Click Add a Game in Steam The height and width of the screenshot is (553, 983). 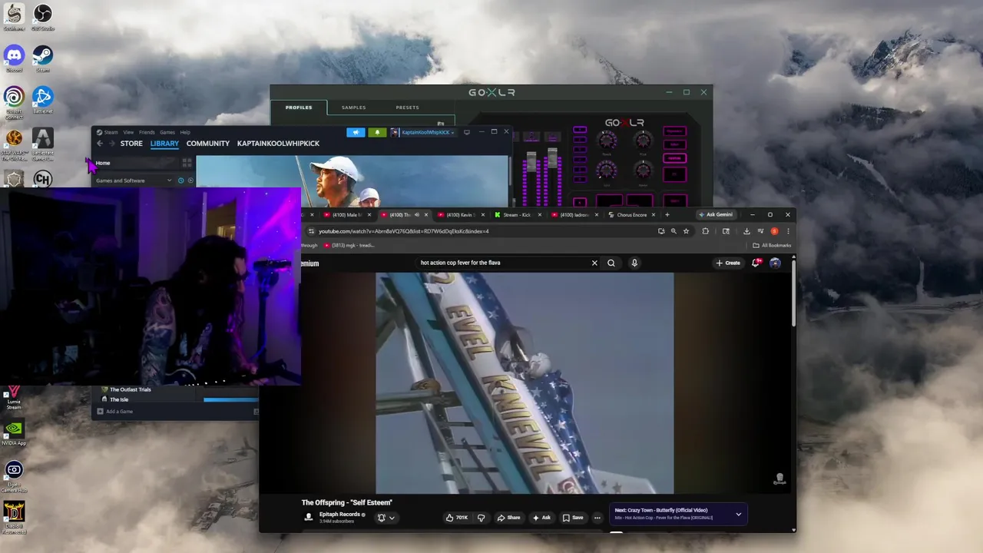114,412
